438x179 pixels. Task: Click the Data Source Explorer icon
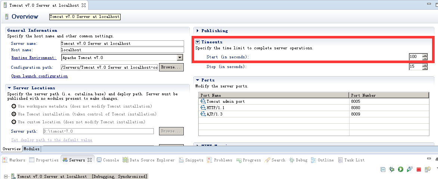(x=125, y=160)
